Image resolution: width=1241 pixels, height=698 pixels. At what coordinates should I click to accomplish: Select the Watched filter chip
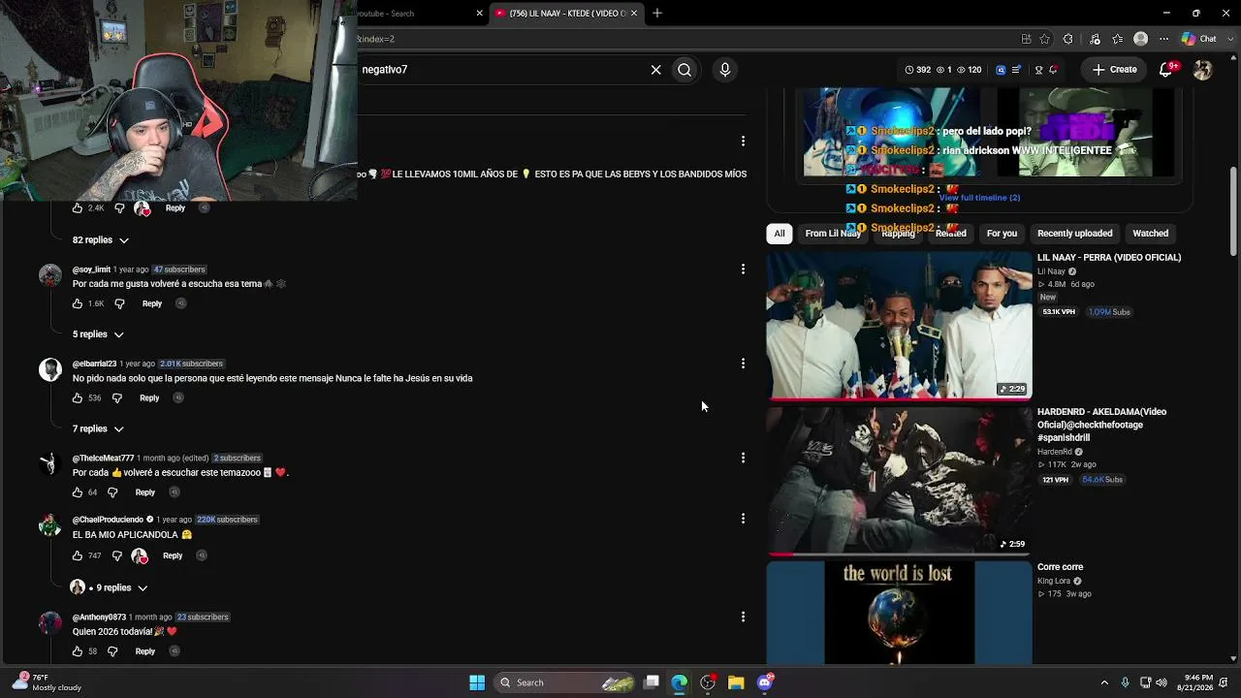click(x=1151, y=234)
